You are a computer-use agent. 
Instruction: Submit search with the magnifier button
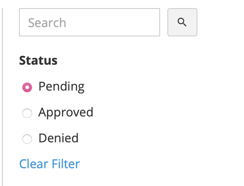[182, 22]
